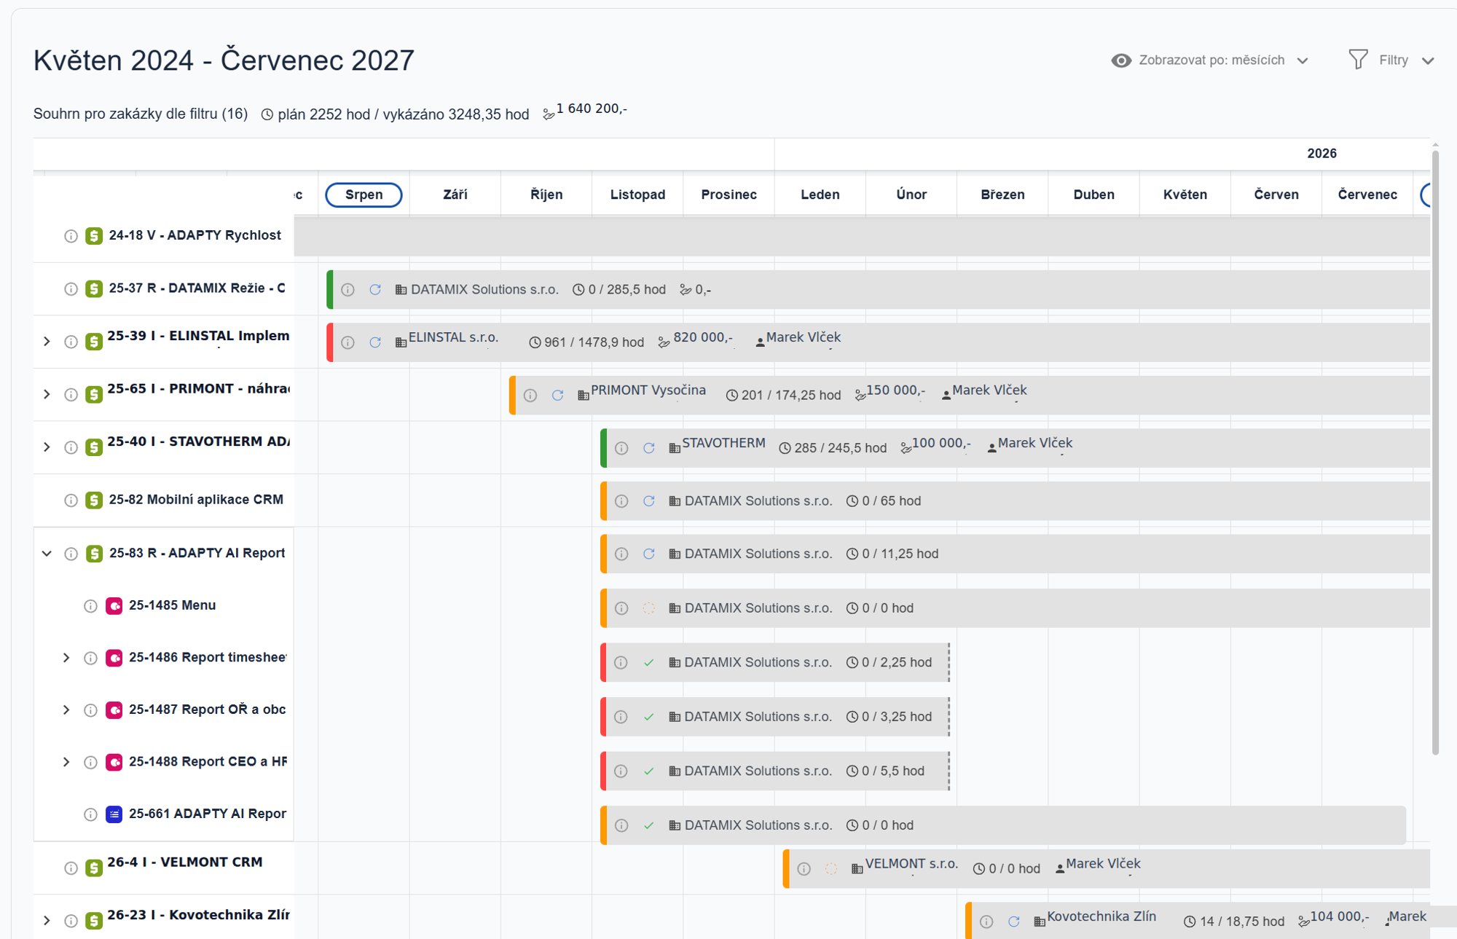Click info icon beside 25-82 Mobilní aplikace CRM

[71, 500]
